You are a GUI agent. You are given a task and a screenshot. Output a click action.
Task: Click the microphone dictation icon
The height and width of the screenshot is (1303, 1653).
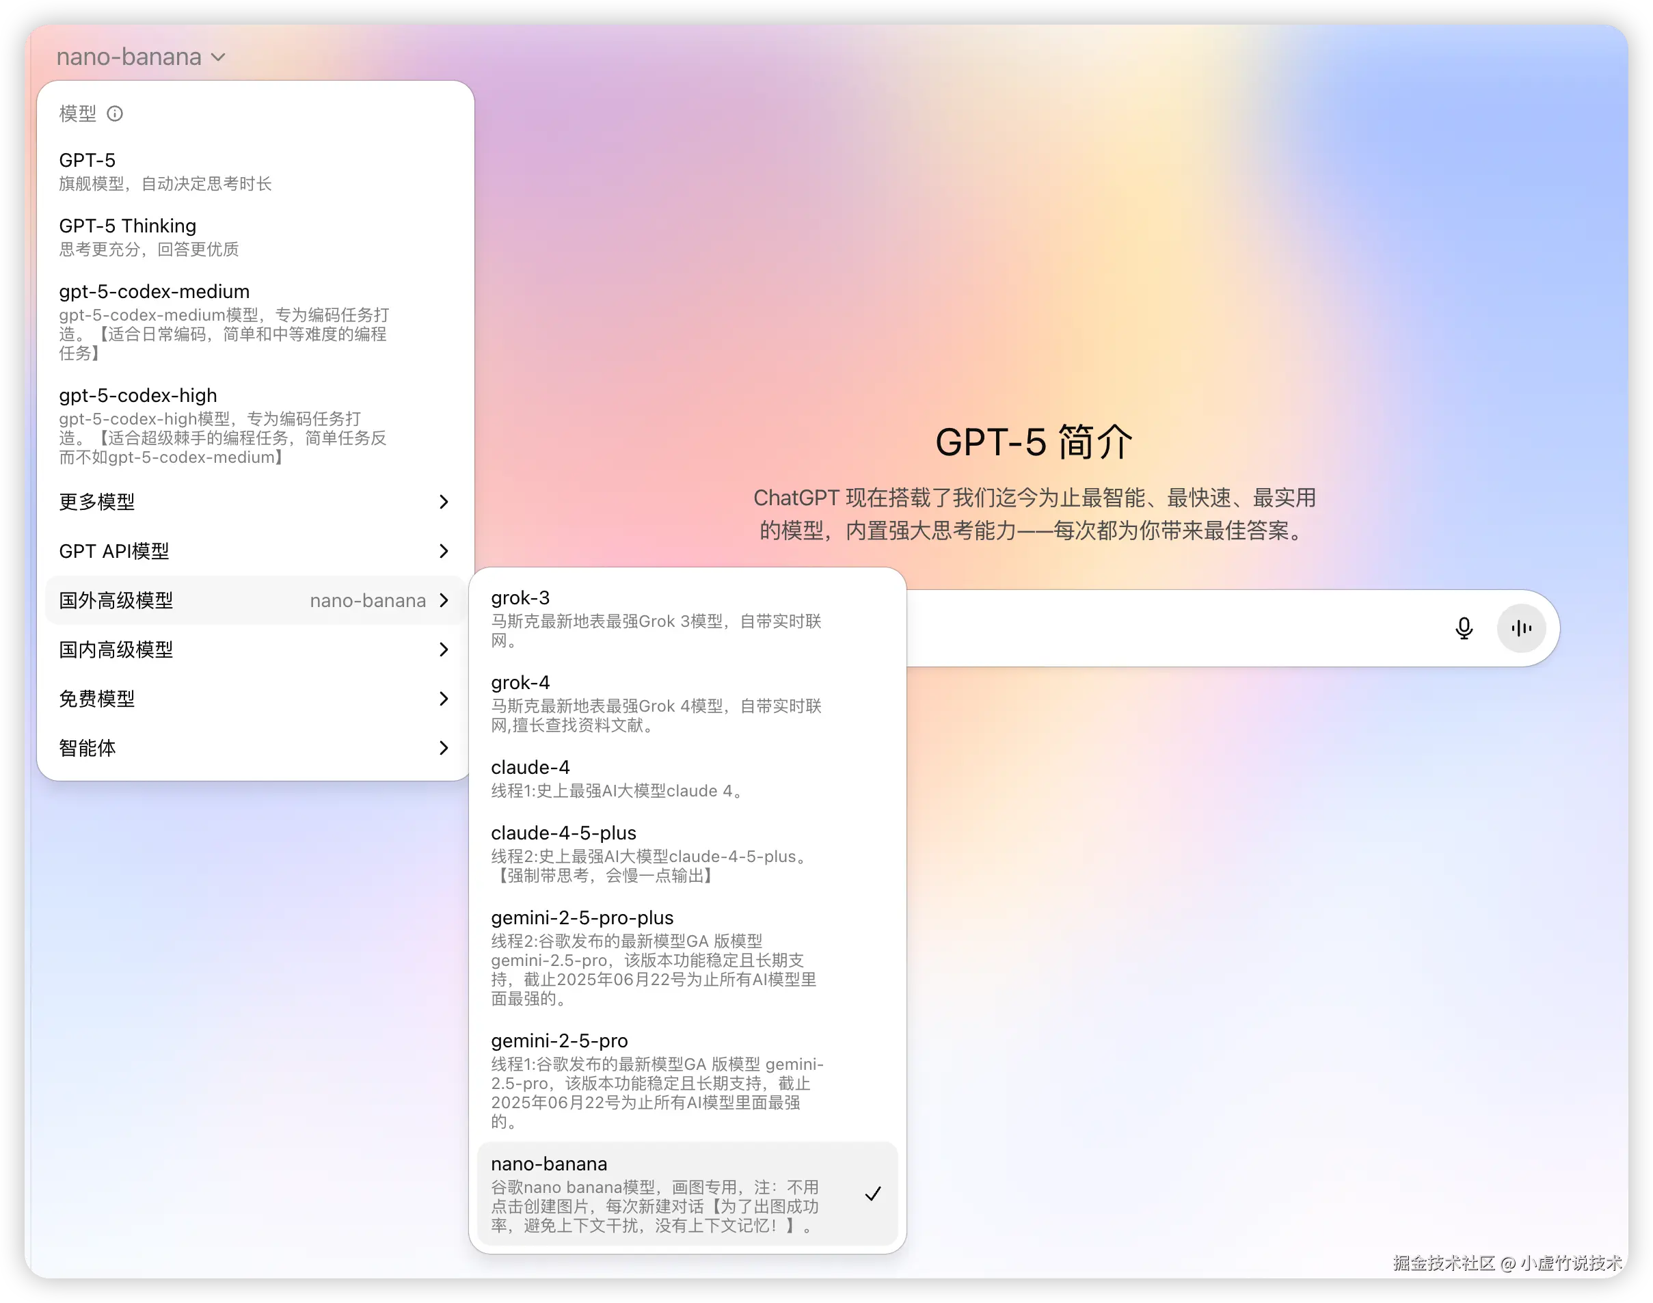click(1463, 628)
